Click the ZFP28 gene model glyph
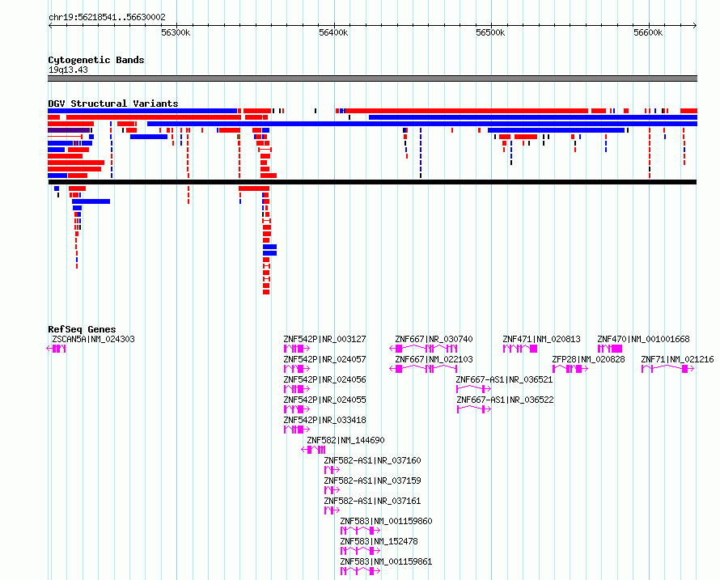720x580 pixels. (570, 369)
